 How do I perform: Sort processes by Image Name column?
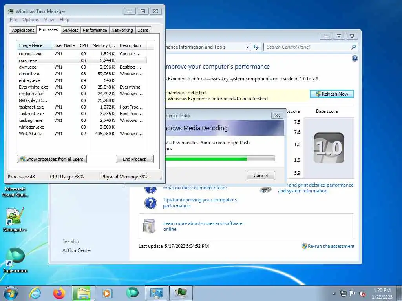[x=35, y=45]
